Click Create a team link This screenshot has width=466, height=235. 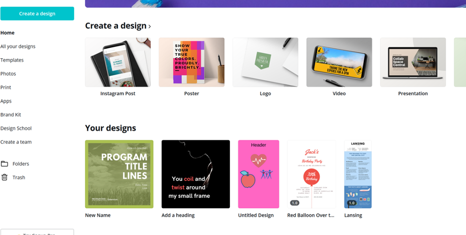[16, 142]
